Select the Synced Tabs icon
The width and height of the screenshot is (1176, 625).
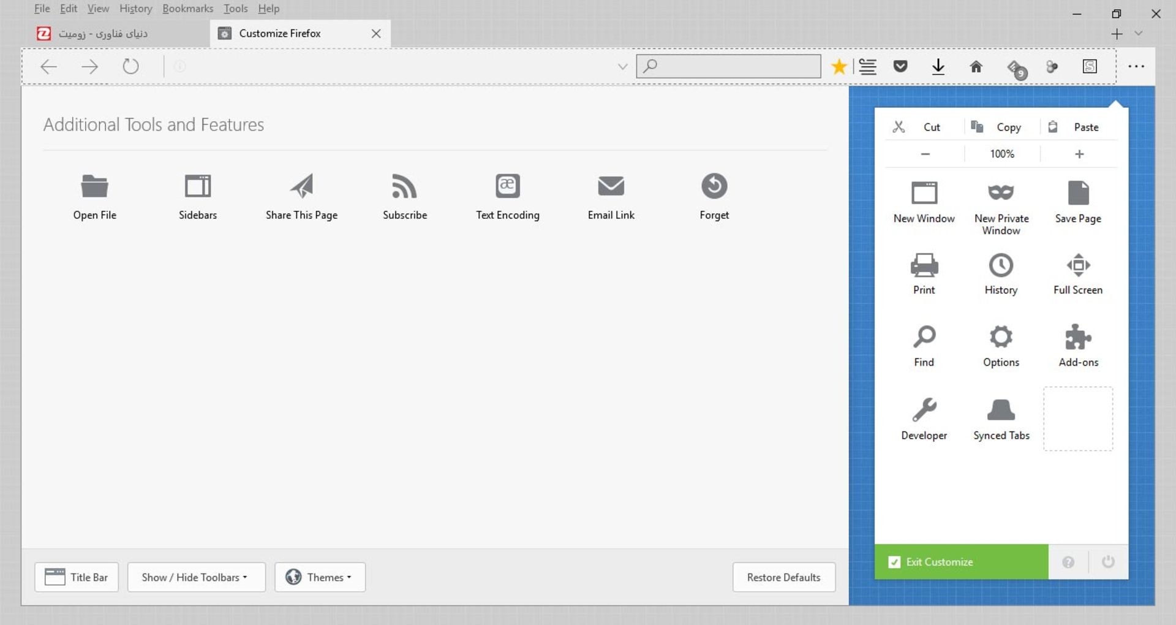click(x=1001, y=410)
